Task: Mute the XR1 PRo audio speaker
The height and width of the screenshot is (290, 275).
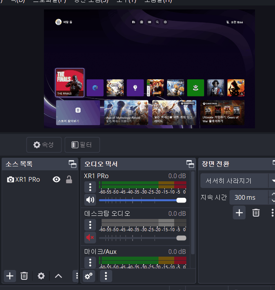Action: click(90, 200)
